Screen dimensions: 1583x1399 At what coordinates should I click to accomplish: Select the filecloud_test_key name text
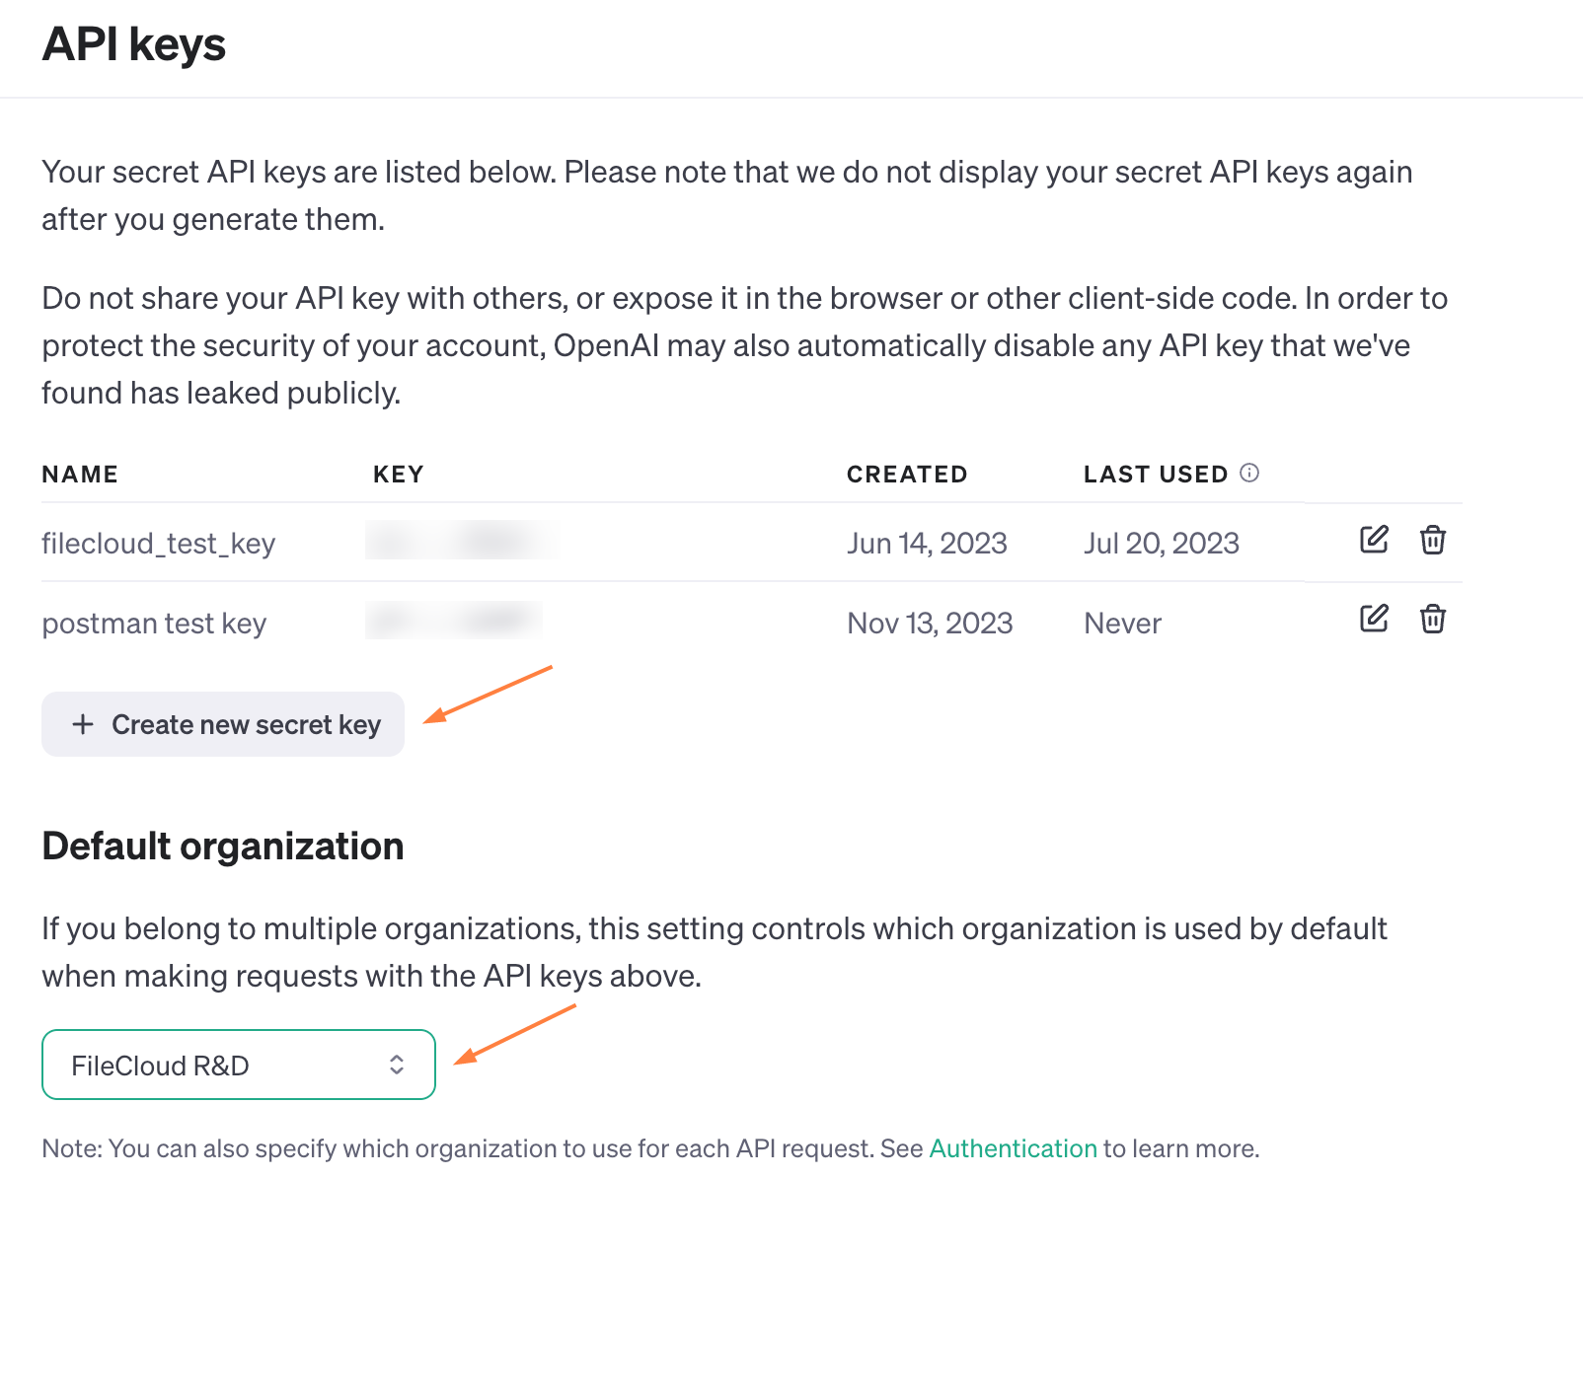(158, 544)
